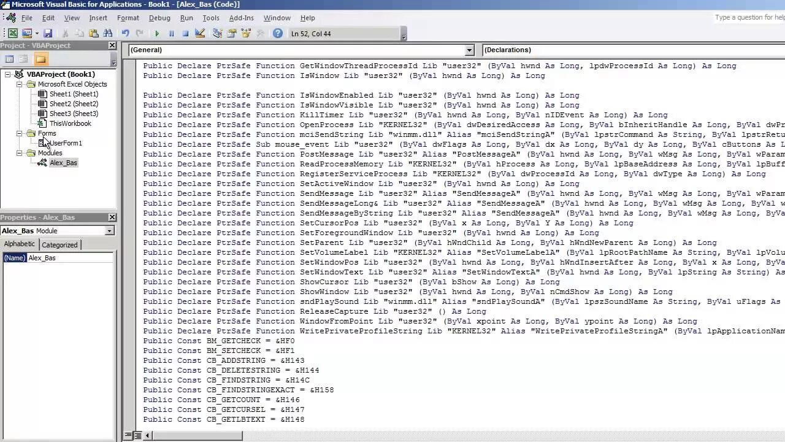
Task: Click the ReleaseCapture declaration line
Action: coord(315,311)
